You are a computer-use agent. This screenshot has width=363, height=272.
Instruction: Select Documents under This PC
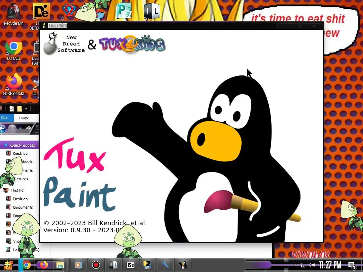[19, 207]
